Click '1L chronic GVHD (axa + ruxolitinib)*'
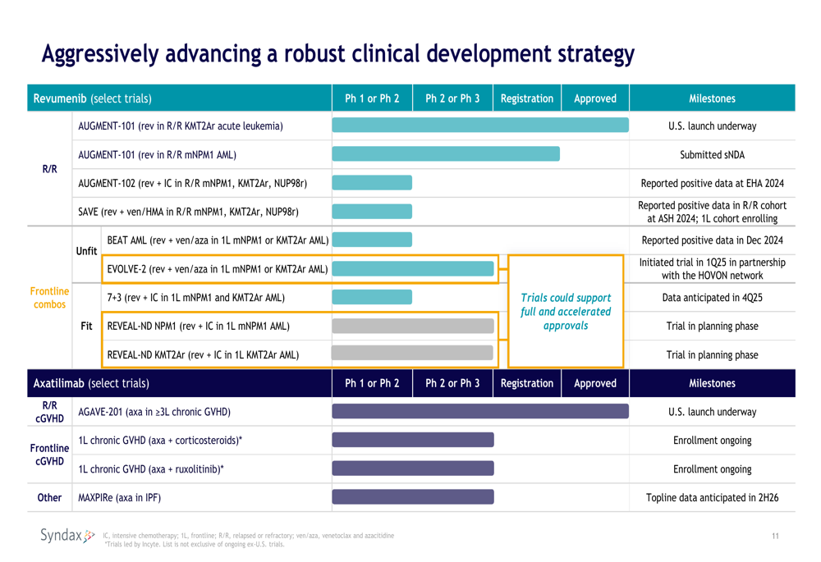 pos(151,468)
